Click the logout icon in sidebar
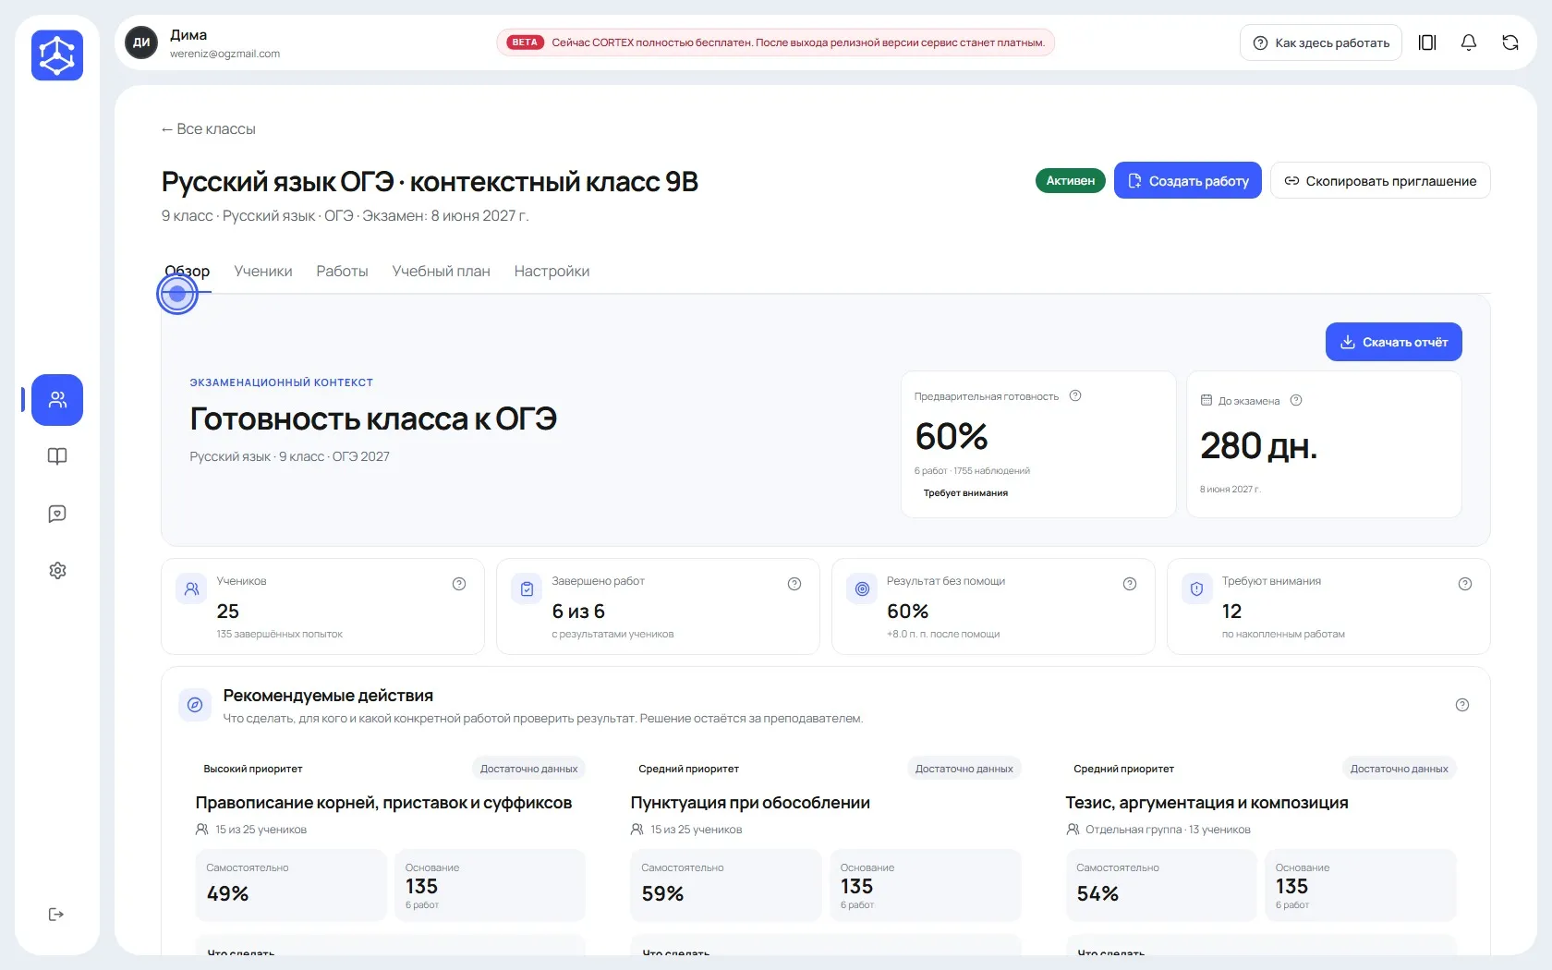 pos(56,915)
